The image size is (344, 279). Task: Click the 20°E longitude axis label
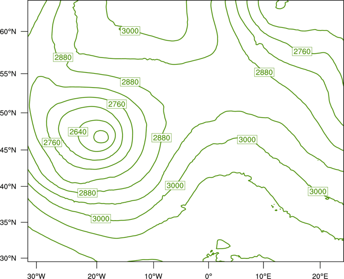(320, 276)
